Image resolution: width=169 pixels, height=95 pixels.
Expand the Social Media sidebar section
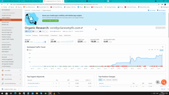click(11, 79)
